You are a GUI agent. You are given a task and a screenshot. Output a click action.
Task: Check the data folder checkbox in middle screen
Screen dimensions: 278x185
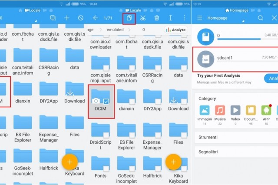184,68
